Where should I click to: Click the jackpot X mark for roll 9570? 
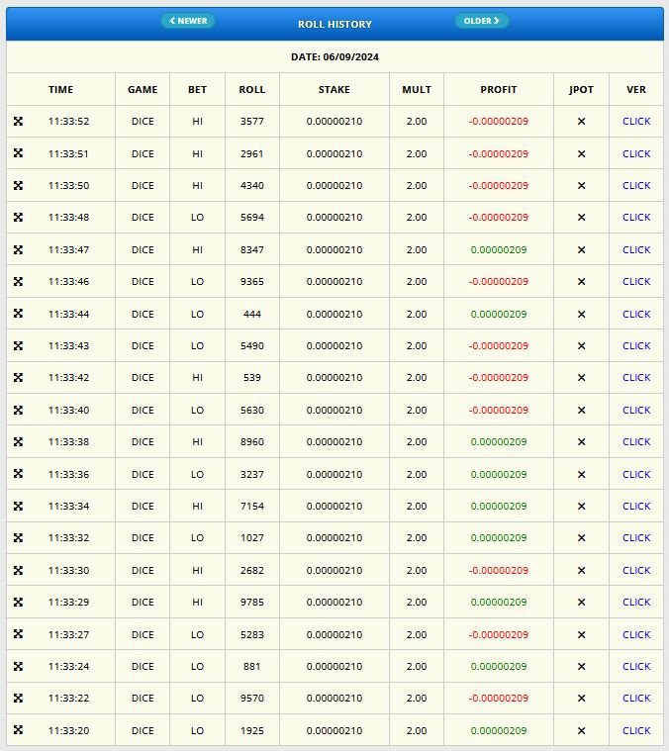point(581,699)
